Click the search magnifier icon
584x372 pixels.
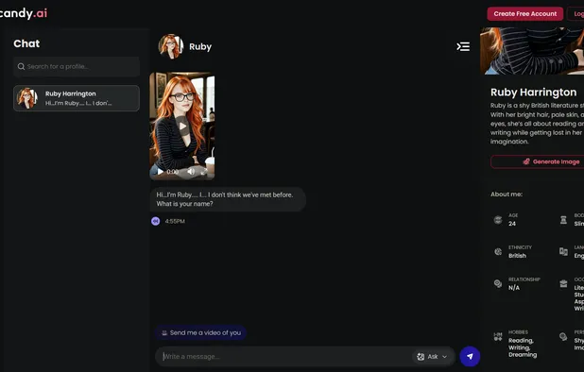(x=21, y=67)
